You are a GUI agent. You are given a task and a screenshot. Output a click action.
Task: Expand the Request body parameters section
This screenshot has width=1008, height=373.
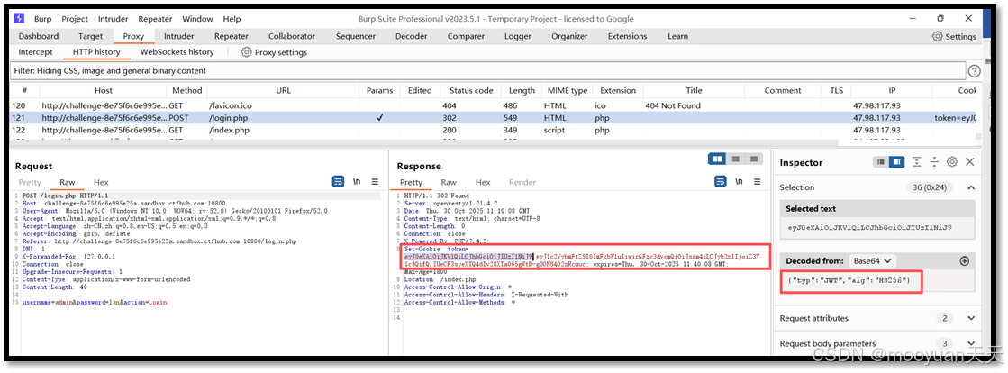point(971,343)
